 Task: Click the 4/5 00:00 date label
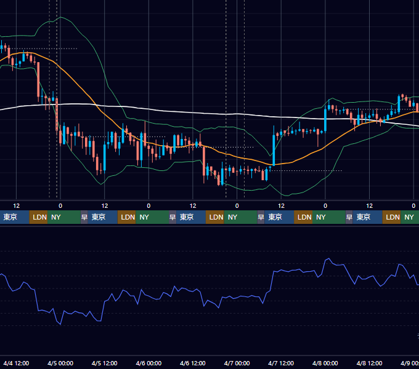point(60,363)
